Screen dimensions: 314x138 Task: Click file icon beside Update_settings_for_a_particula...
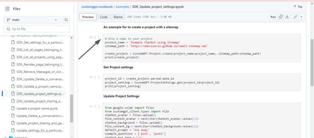point(13,130)
